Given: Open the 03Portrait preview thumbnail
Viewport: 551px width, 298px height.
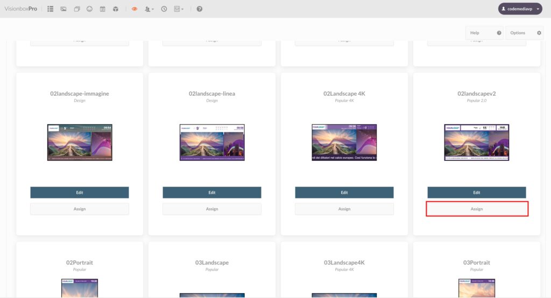Looking at the screenshot, I should coord(477,288).
